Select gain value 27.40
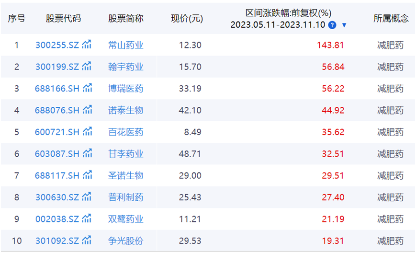The height and width of the screenshot is (253, 416). click(x=333, y=197)
